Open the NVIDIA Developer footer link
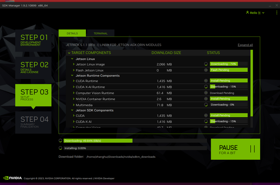280x185 pixels. [x=104, y=178]
